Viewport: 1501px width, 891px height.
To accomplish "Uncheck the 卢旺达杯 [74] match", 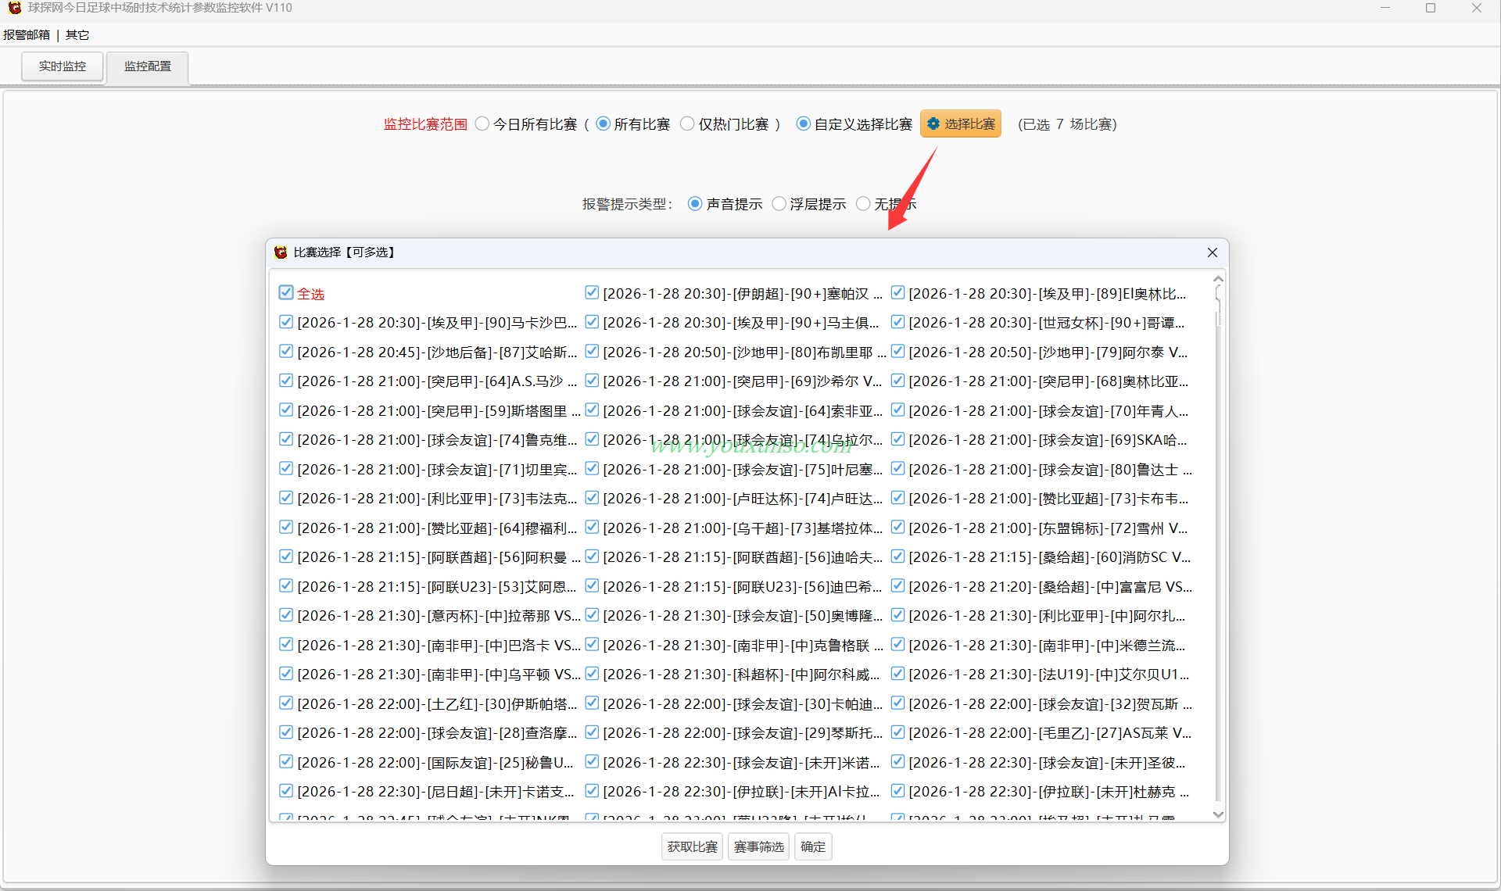I will click(x=592, y=498).
